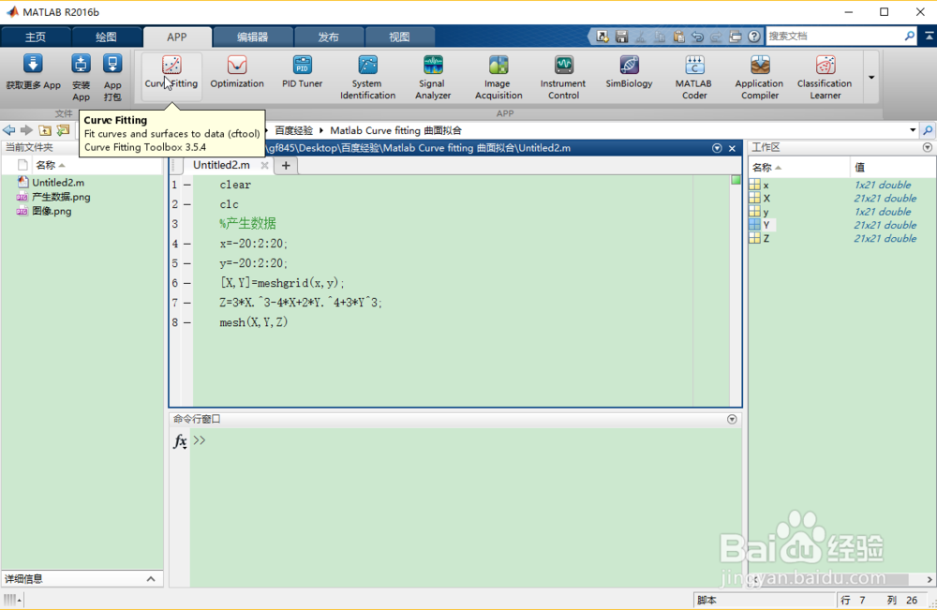Start System Identification app
Image resolution: width=937 pixels, height=610 pixels.
coord(367,77)
